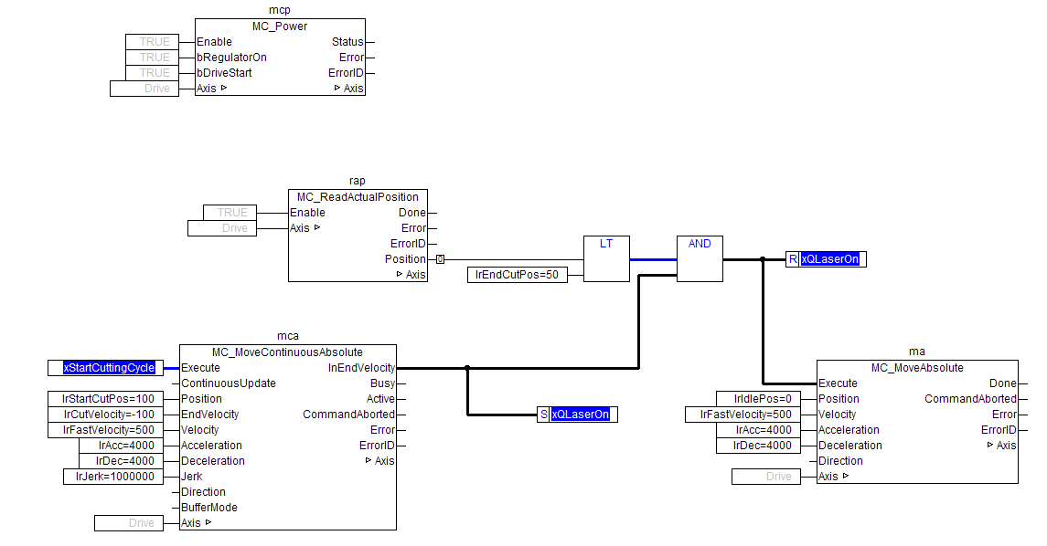Click the S set marker on xQLaserOn

[x=544, y=415]
